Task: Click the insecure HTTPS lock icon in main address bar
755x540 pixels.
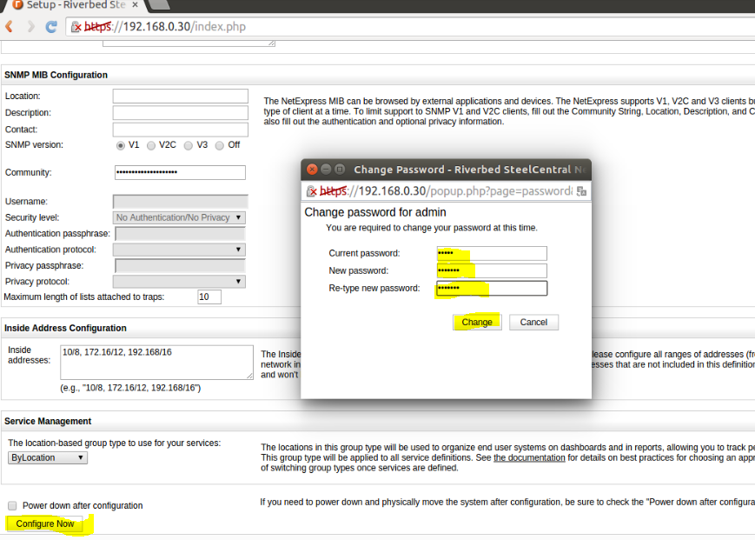Action: [76, 27]
